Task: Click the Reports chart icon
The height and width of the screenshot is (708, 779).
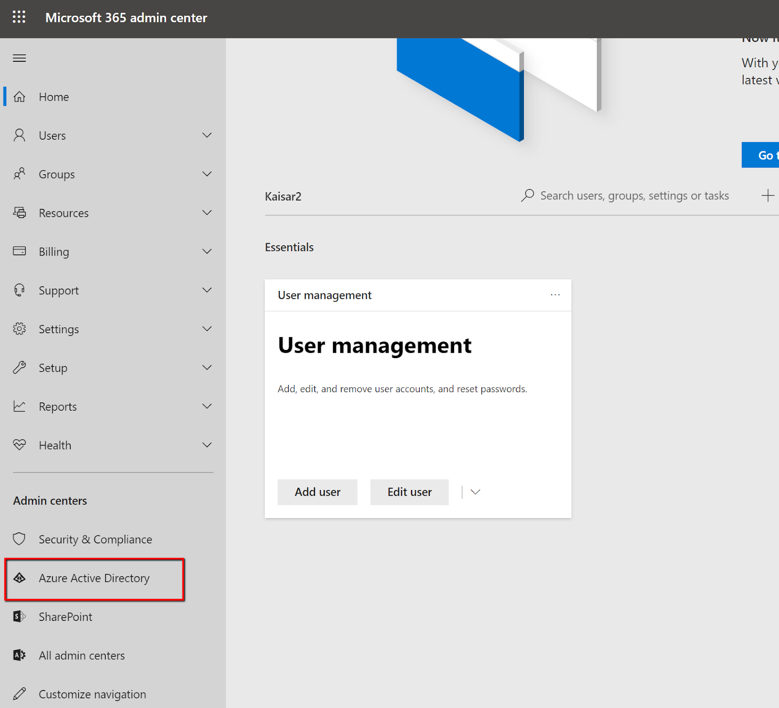Action: click(19, 406)
